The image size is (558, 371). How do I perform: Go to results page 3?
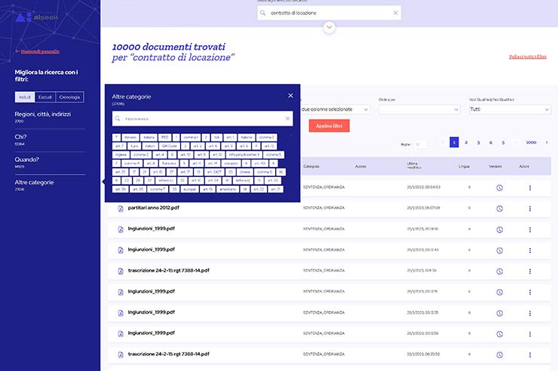click(x=479, y=142)
